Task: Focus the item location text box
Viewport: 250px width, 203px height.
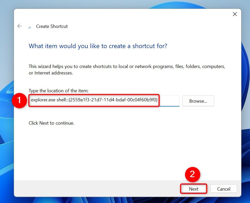Action: pyautogui.click(x=168, y=101)
